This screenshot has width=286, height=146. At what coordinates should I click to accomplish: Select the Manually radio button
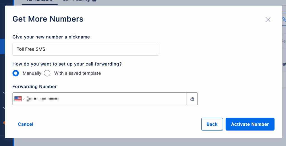pyautogui.click(x=16, y=73)
